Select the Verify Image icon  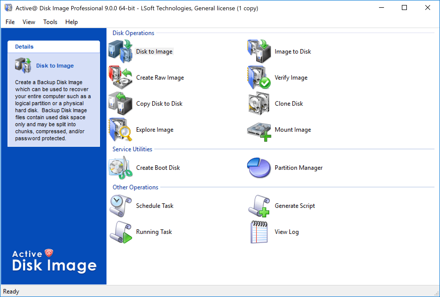pos(259,78)
